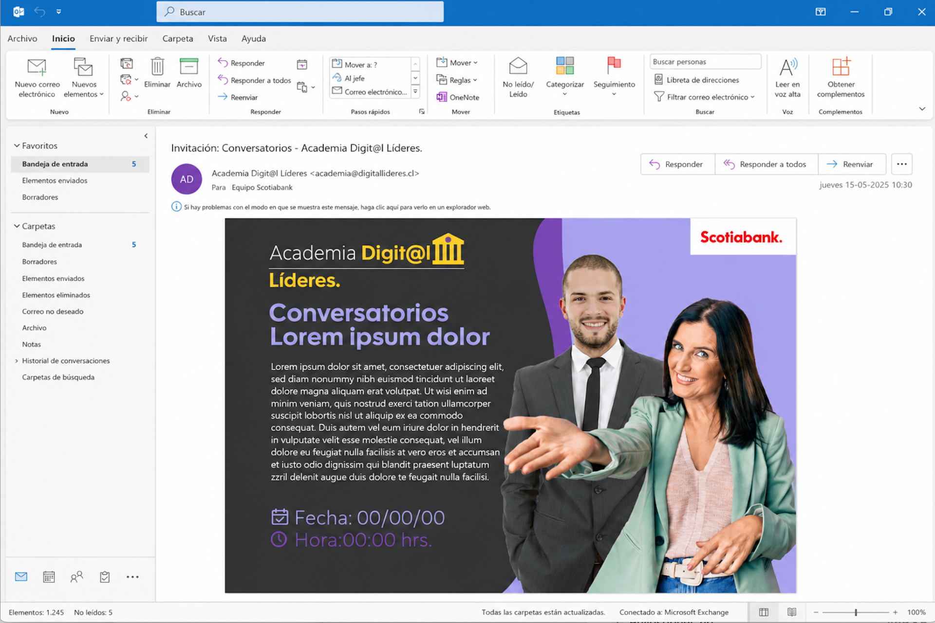Viewport: 935px width, 623px height.
Task: Click zoom out minus button
Action: [x=816, y=612]
